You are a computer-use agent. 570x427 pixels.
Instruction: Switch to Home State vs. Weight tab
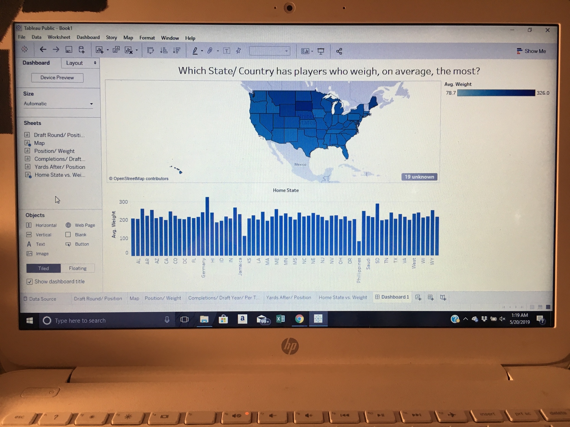click(343, 297)
